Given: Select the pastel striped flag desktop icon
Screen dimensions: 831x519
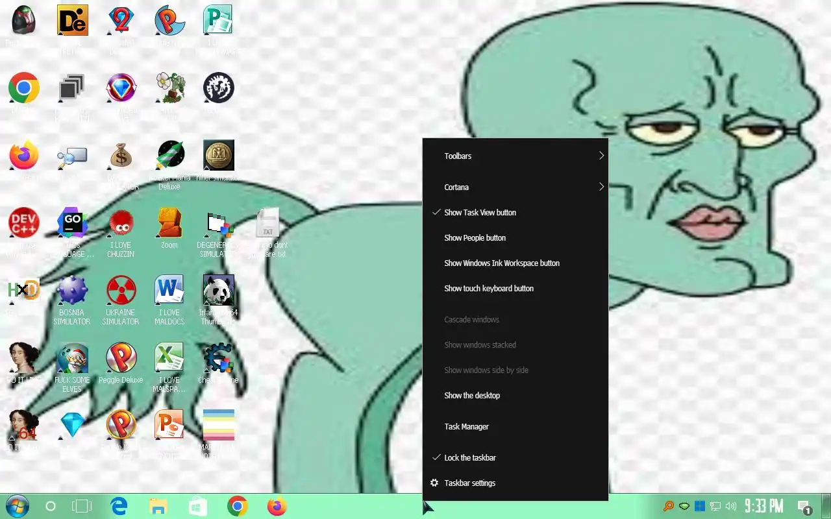Looking at the screenshot, I should [x=218, y=425].
